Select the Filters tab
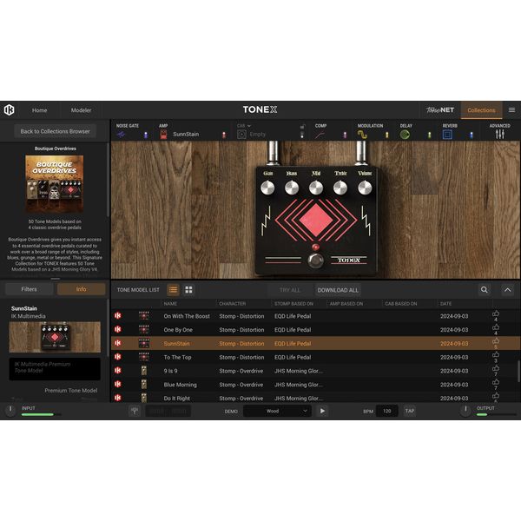The width and height of the screenshot is (521, 521). click(x=30, y=289)
